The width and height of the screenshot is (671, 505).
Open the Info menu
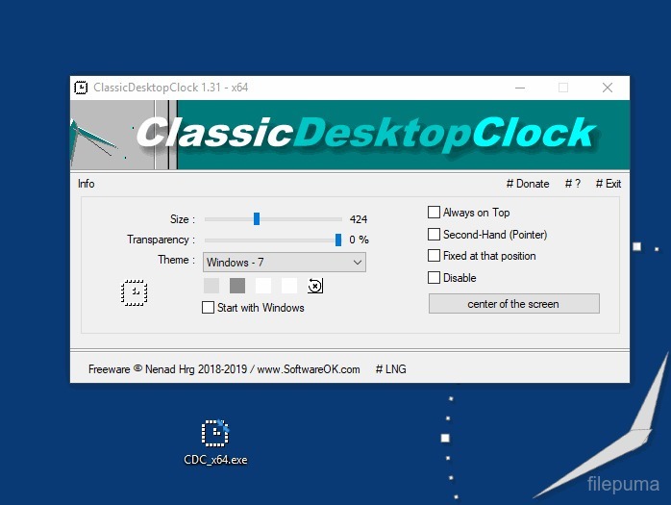pos(87,184)
